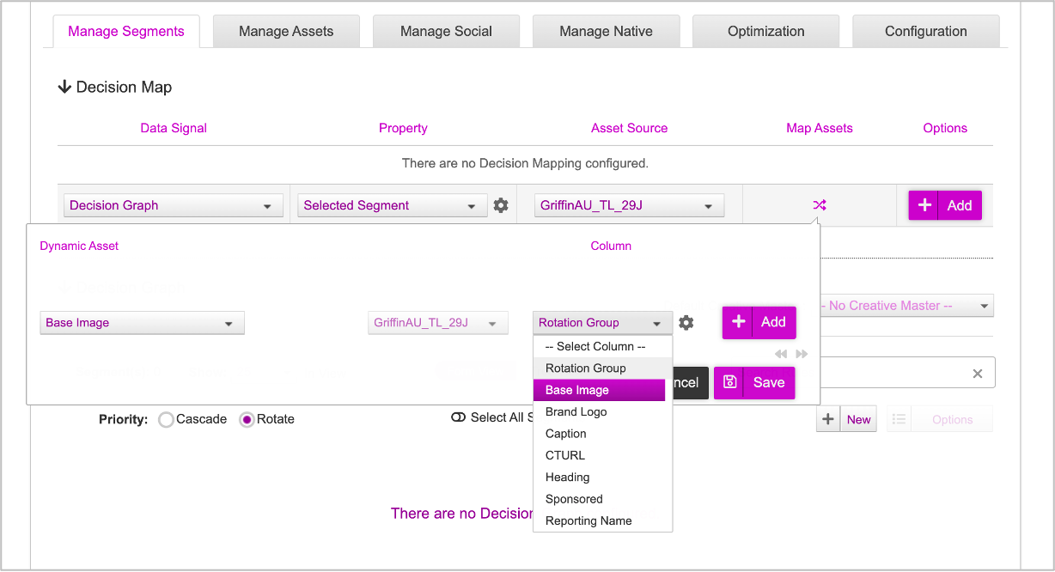Open the Decision Graph data signal dropdown
Image resolution: width=1055 pixels, height=572 pixels.
[x=174, y=206]
